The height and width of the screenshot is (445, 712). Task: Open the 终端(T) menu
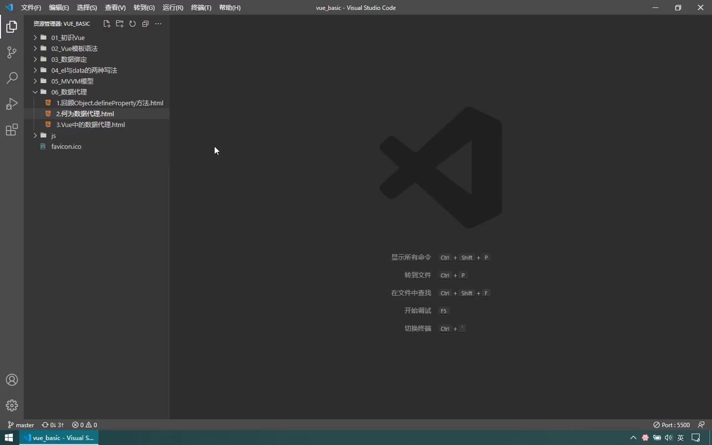tap(201, 7)
